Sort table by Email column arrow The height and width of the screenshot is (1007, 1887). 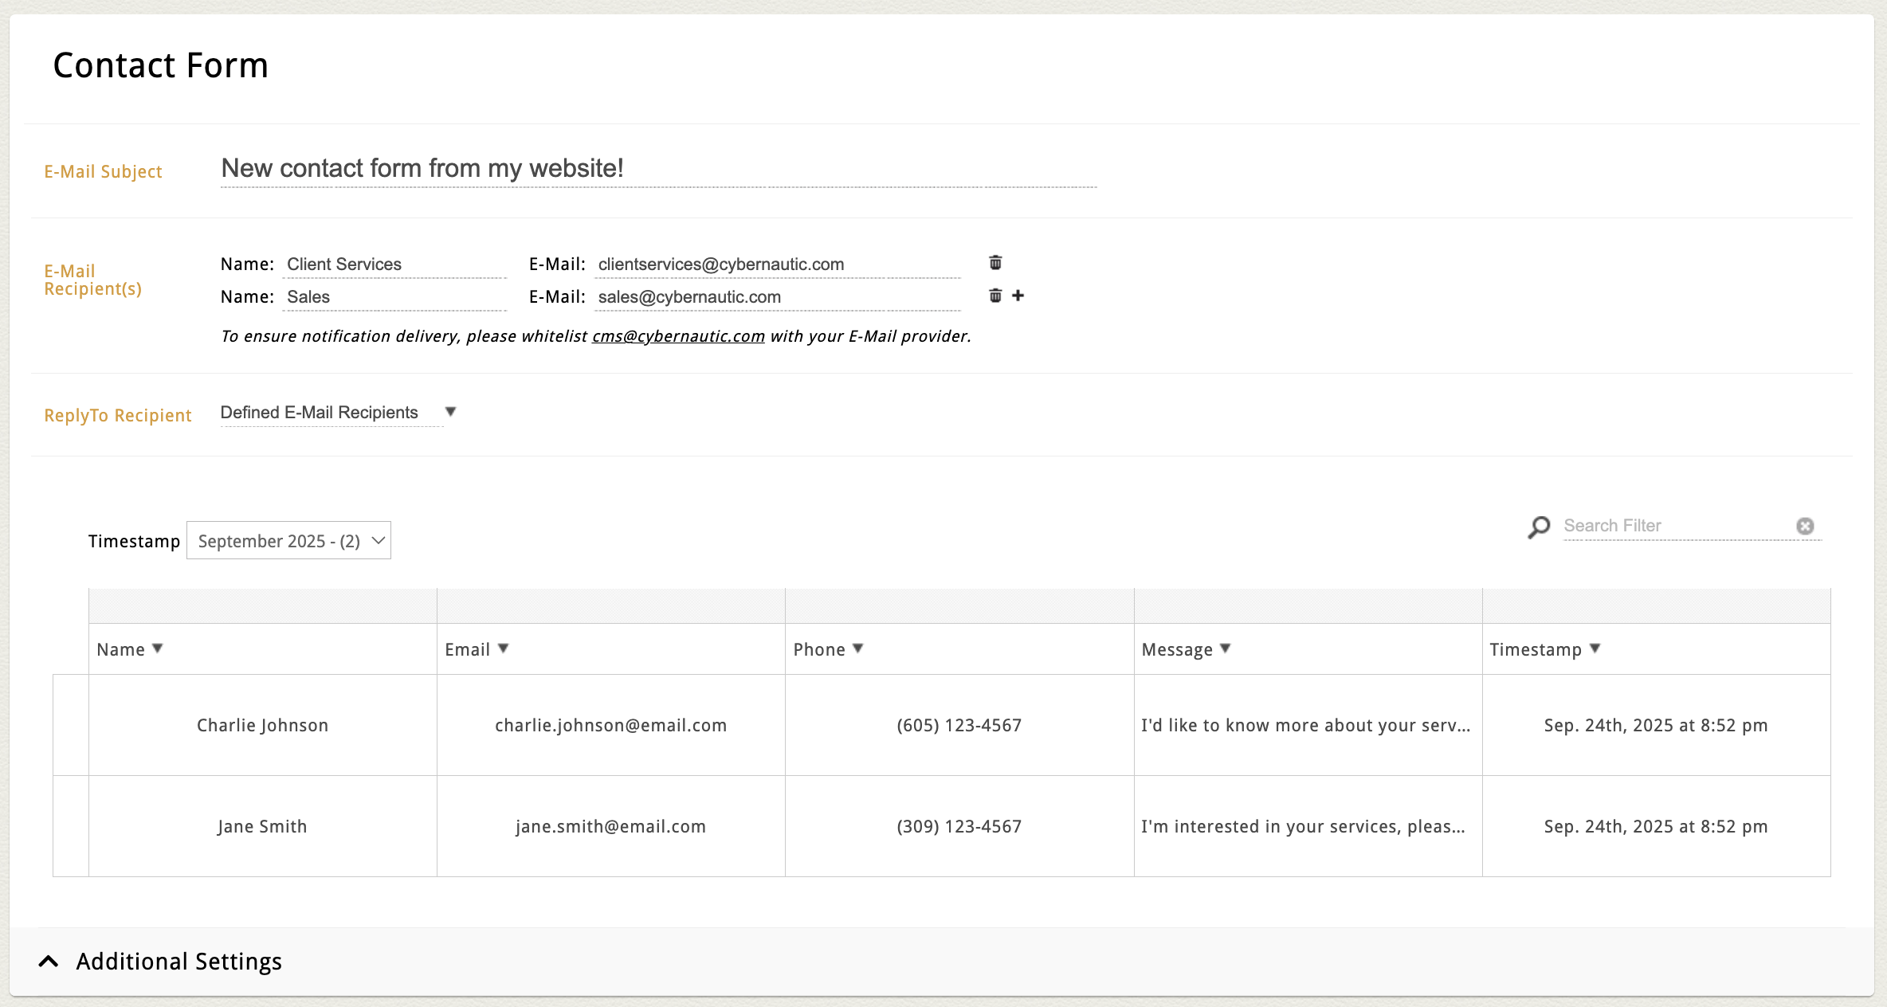pos(503,648)
